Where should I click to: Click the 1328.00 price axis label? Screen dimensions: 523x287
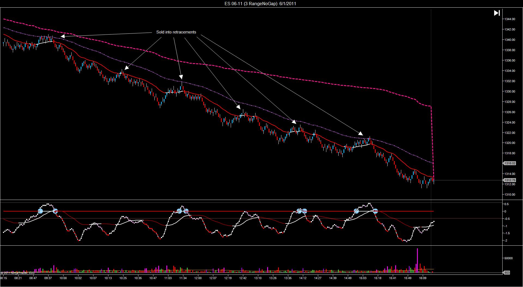pos(510,102)
